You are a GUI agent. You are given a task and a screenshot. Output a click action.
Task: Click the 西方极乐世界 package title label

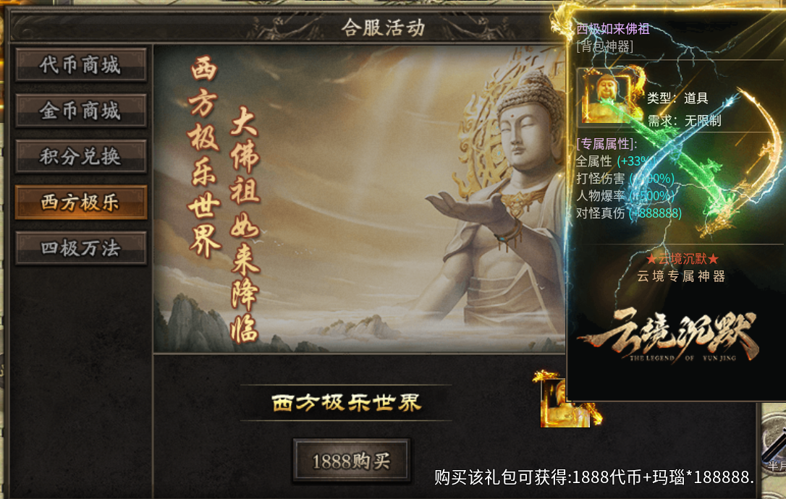(347, 403)
